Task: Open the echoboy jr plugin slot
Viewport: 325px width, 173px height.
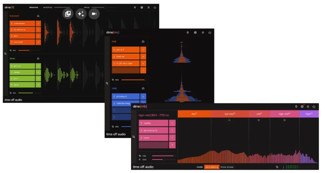Action: (x=125, y=97)
